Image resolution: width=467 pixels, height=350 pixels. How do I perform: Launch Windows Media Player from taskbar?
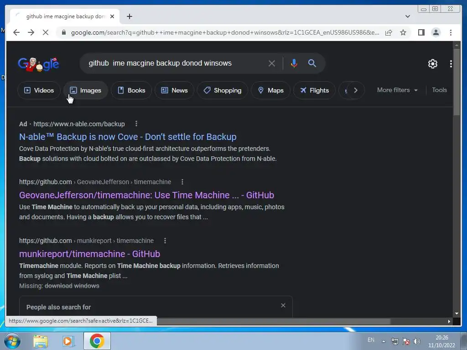68,341
